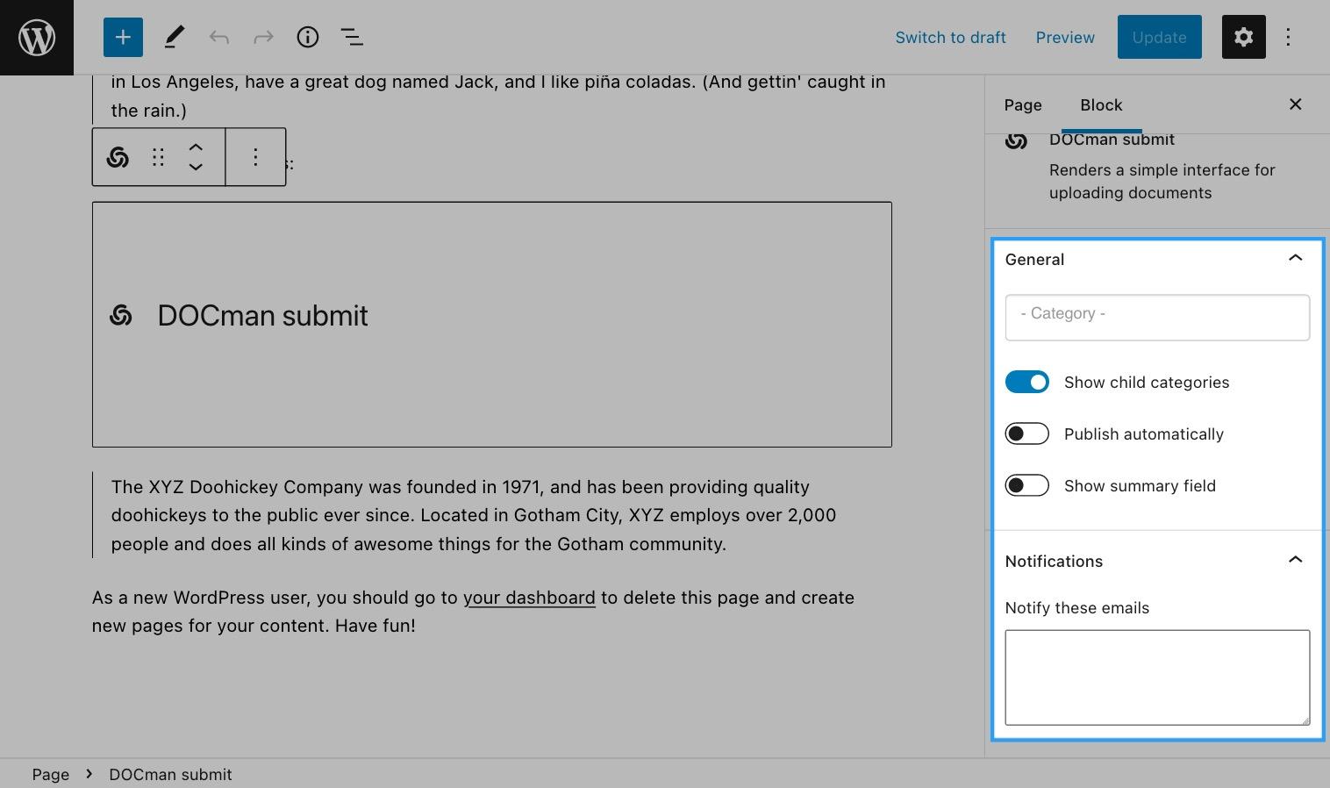The height and width of the screenshot is (788, 1330).
Task: Open the top bar three-dot options menu
Action: pyautogui.click(x=1288, y=37)
